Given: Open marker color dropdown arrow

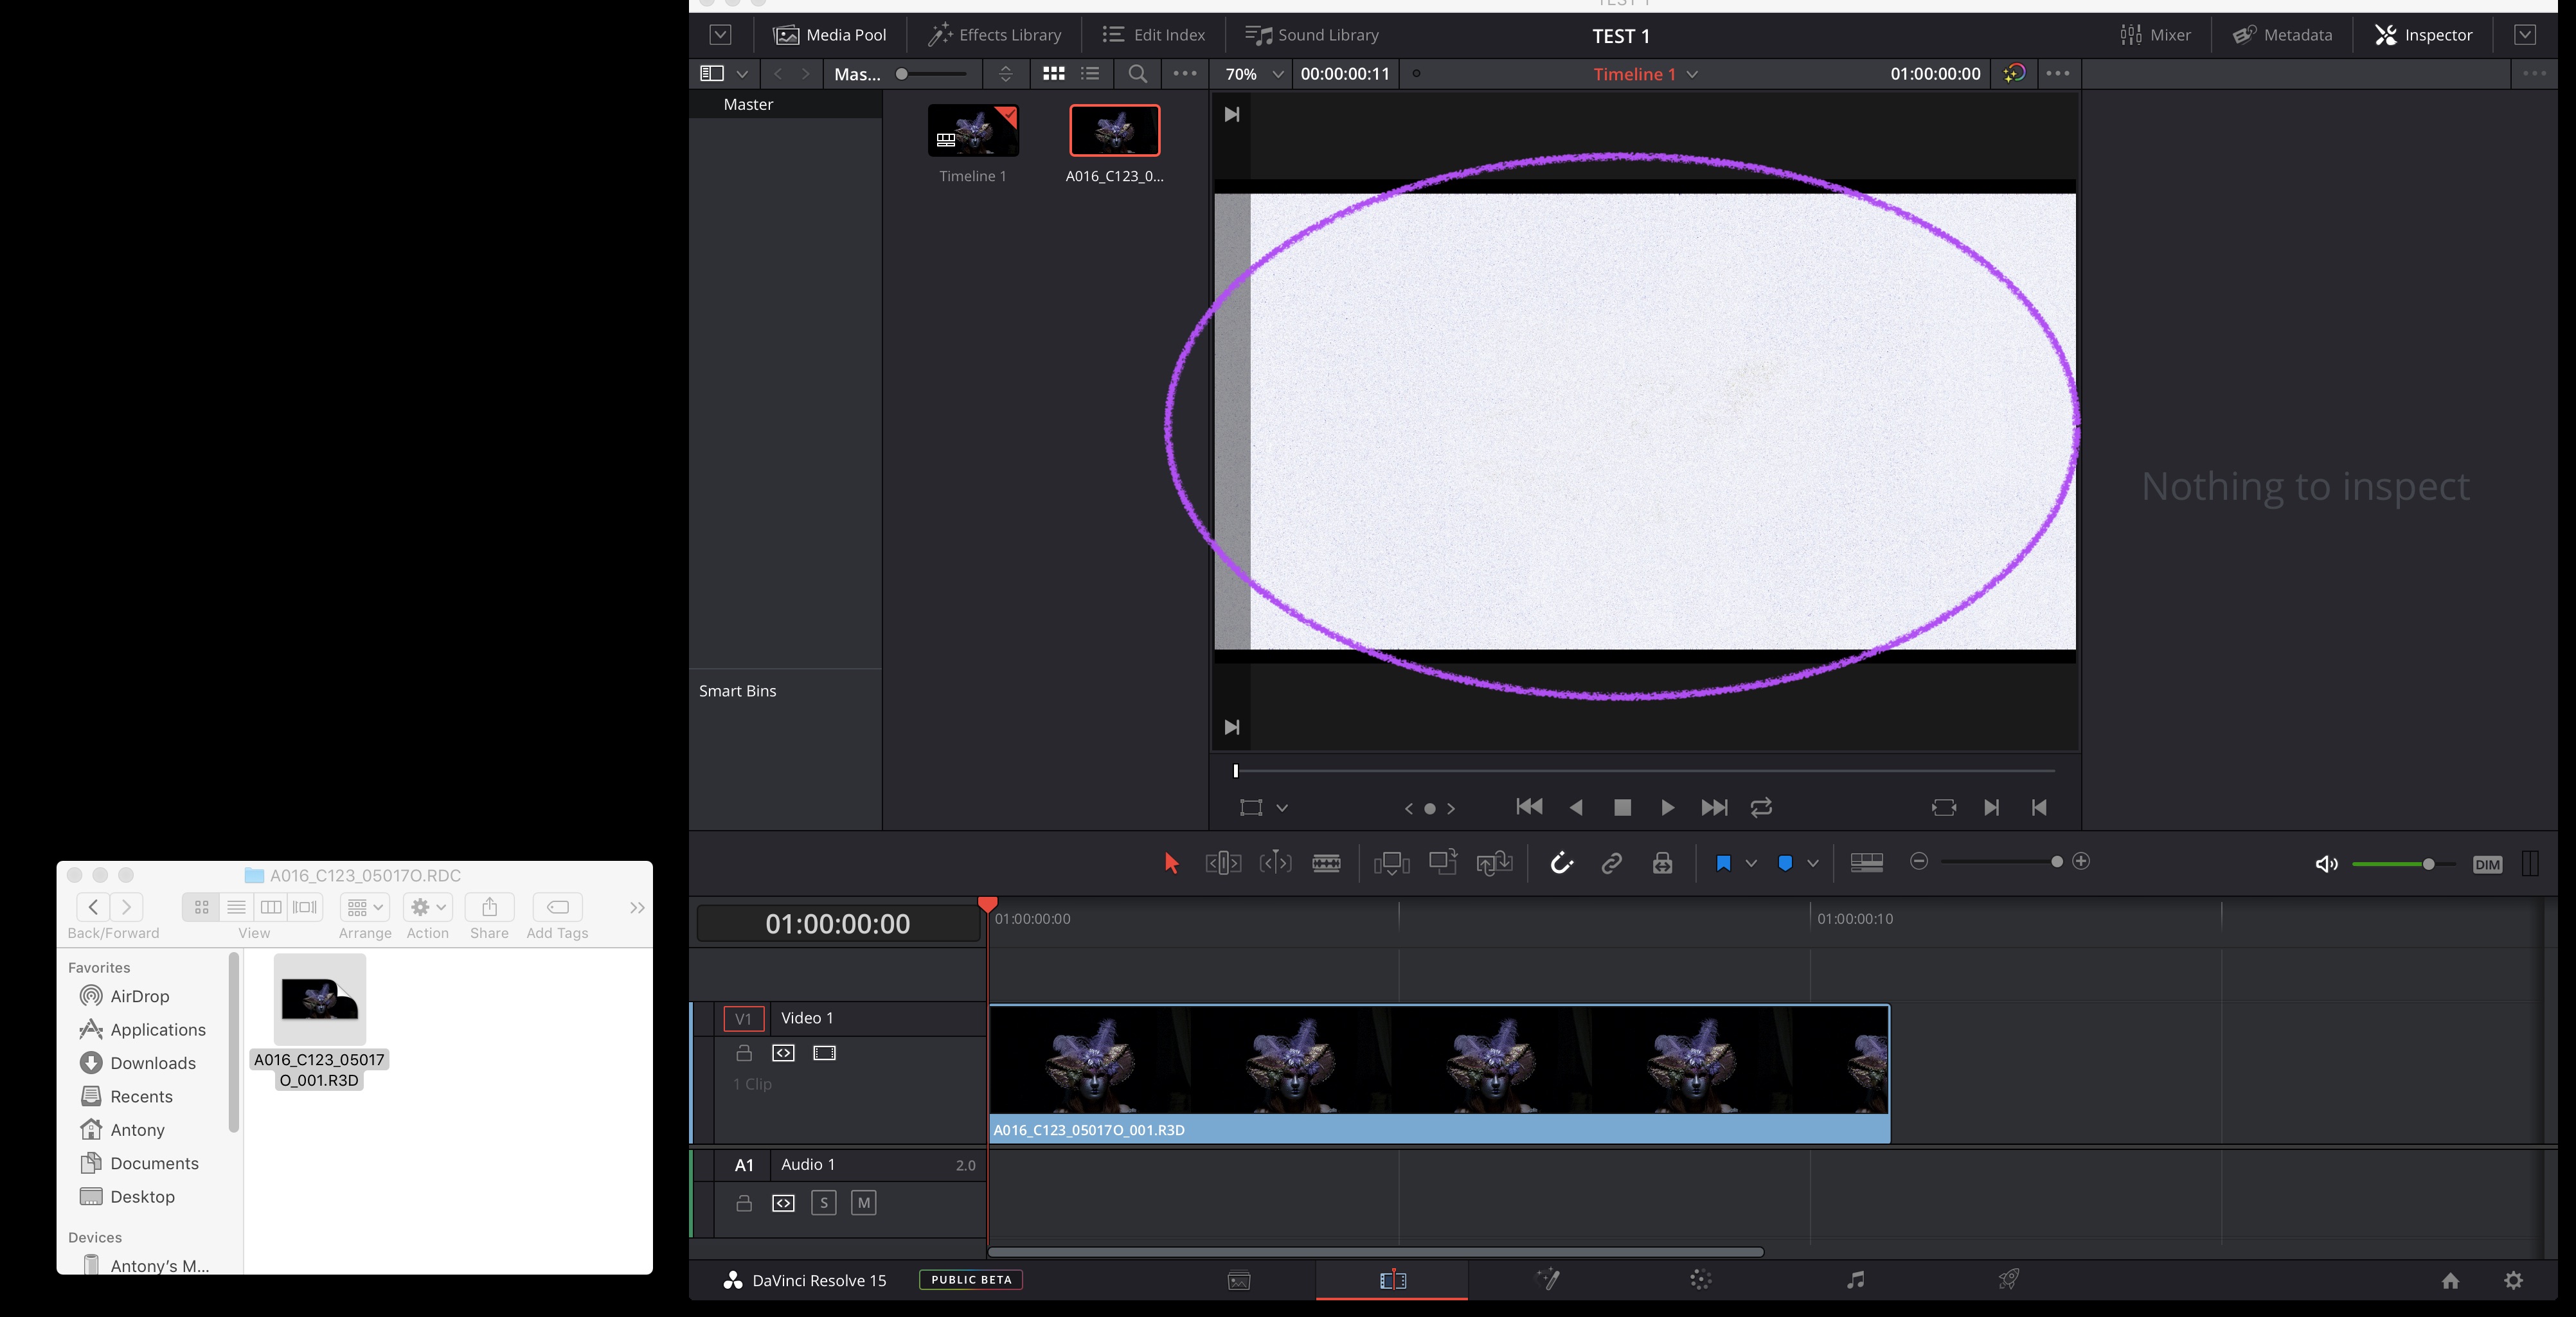Looking at the screenshot, I should [x=1812, y=863].
